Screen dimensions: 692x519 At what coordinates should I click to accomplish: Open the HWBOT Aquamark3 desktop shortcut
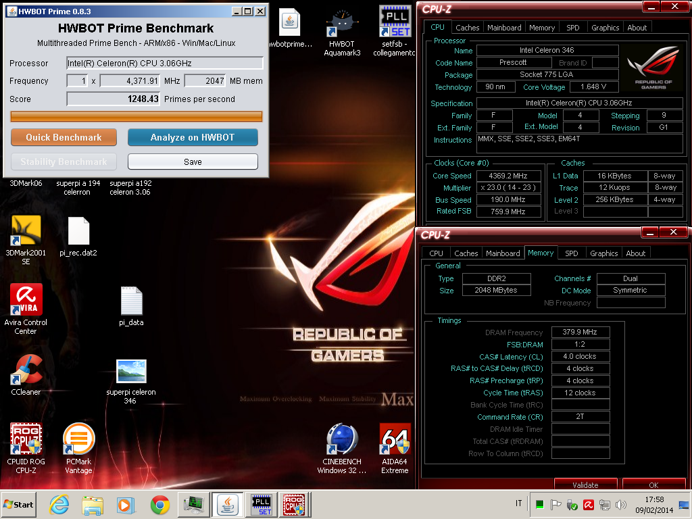tap(342, 32)
